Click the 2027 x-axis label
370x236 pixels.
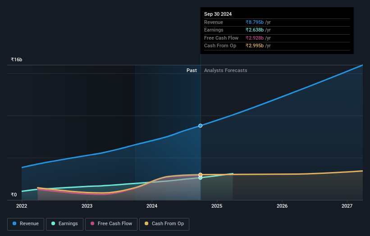347,206
